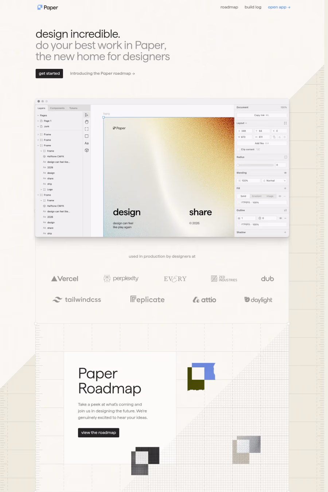Collapse the Junk page in layers list

tap(38, 126)
